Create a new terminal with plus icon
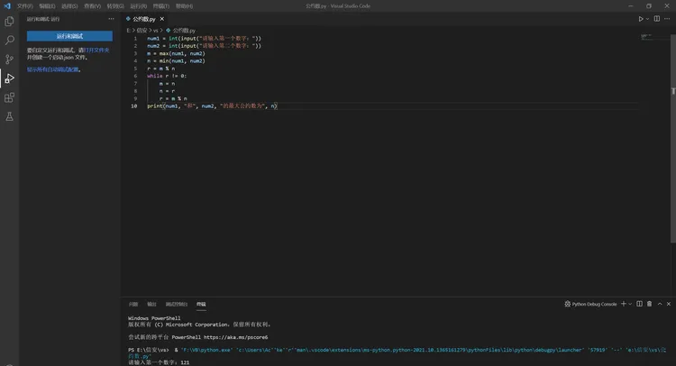Image resolution: width=676 pixels, height=366 pixels. coord(623,304)
